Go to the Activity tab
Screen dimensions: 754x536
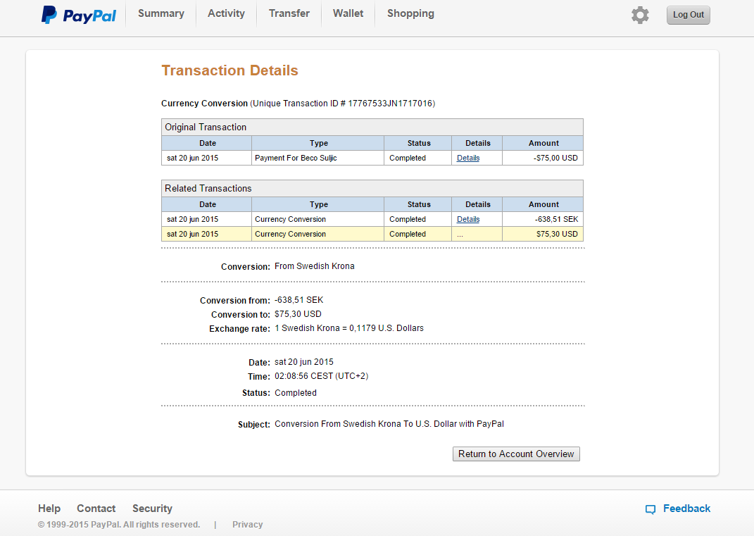coord(226,13)
